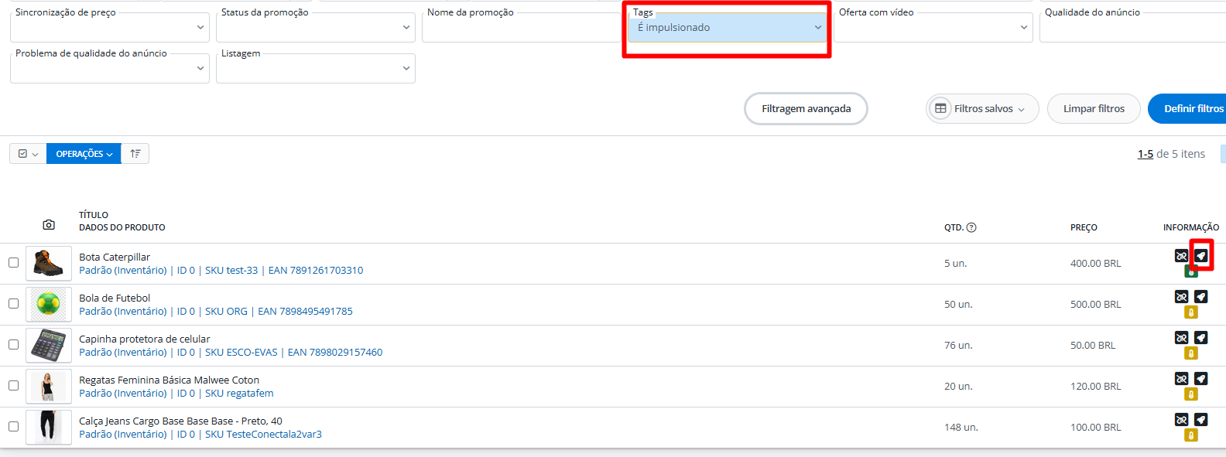Click the help icon beside QTD.

pos(971,227)
